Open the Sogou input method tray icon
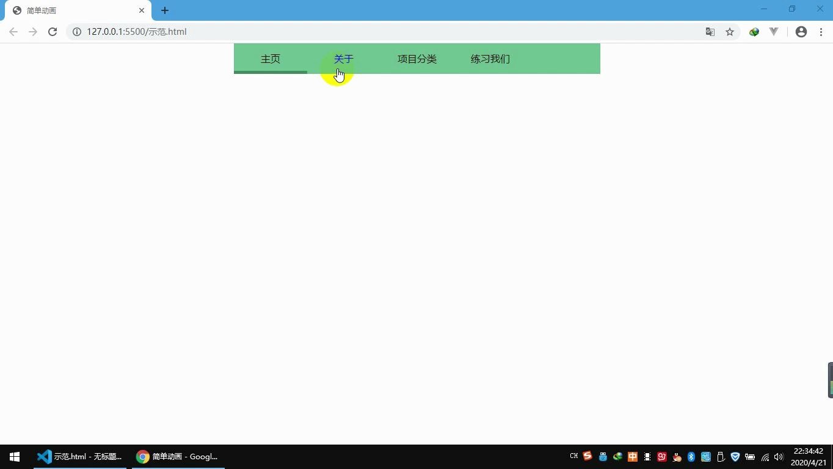 pyautogui.click(x=587, y=456)
